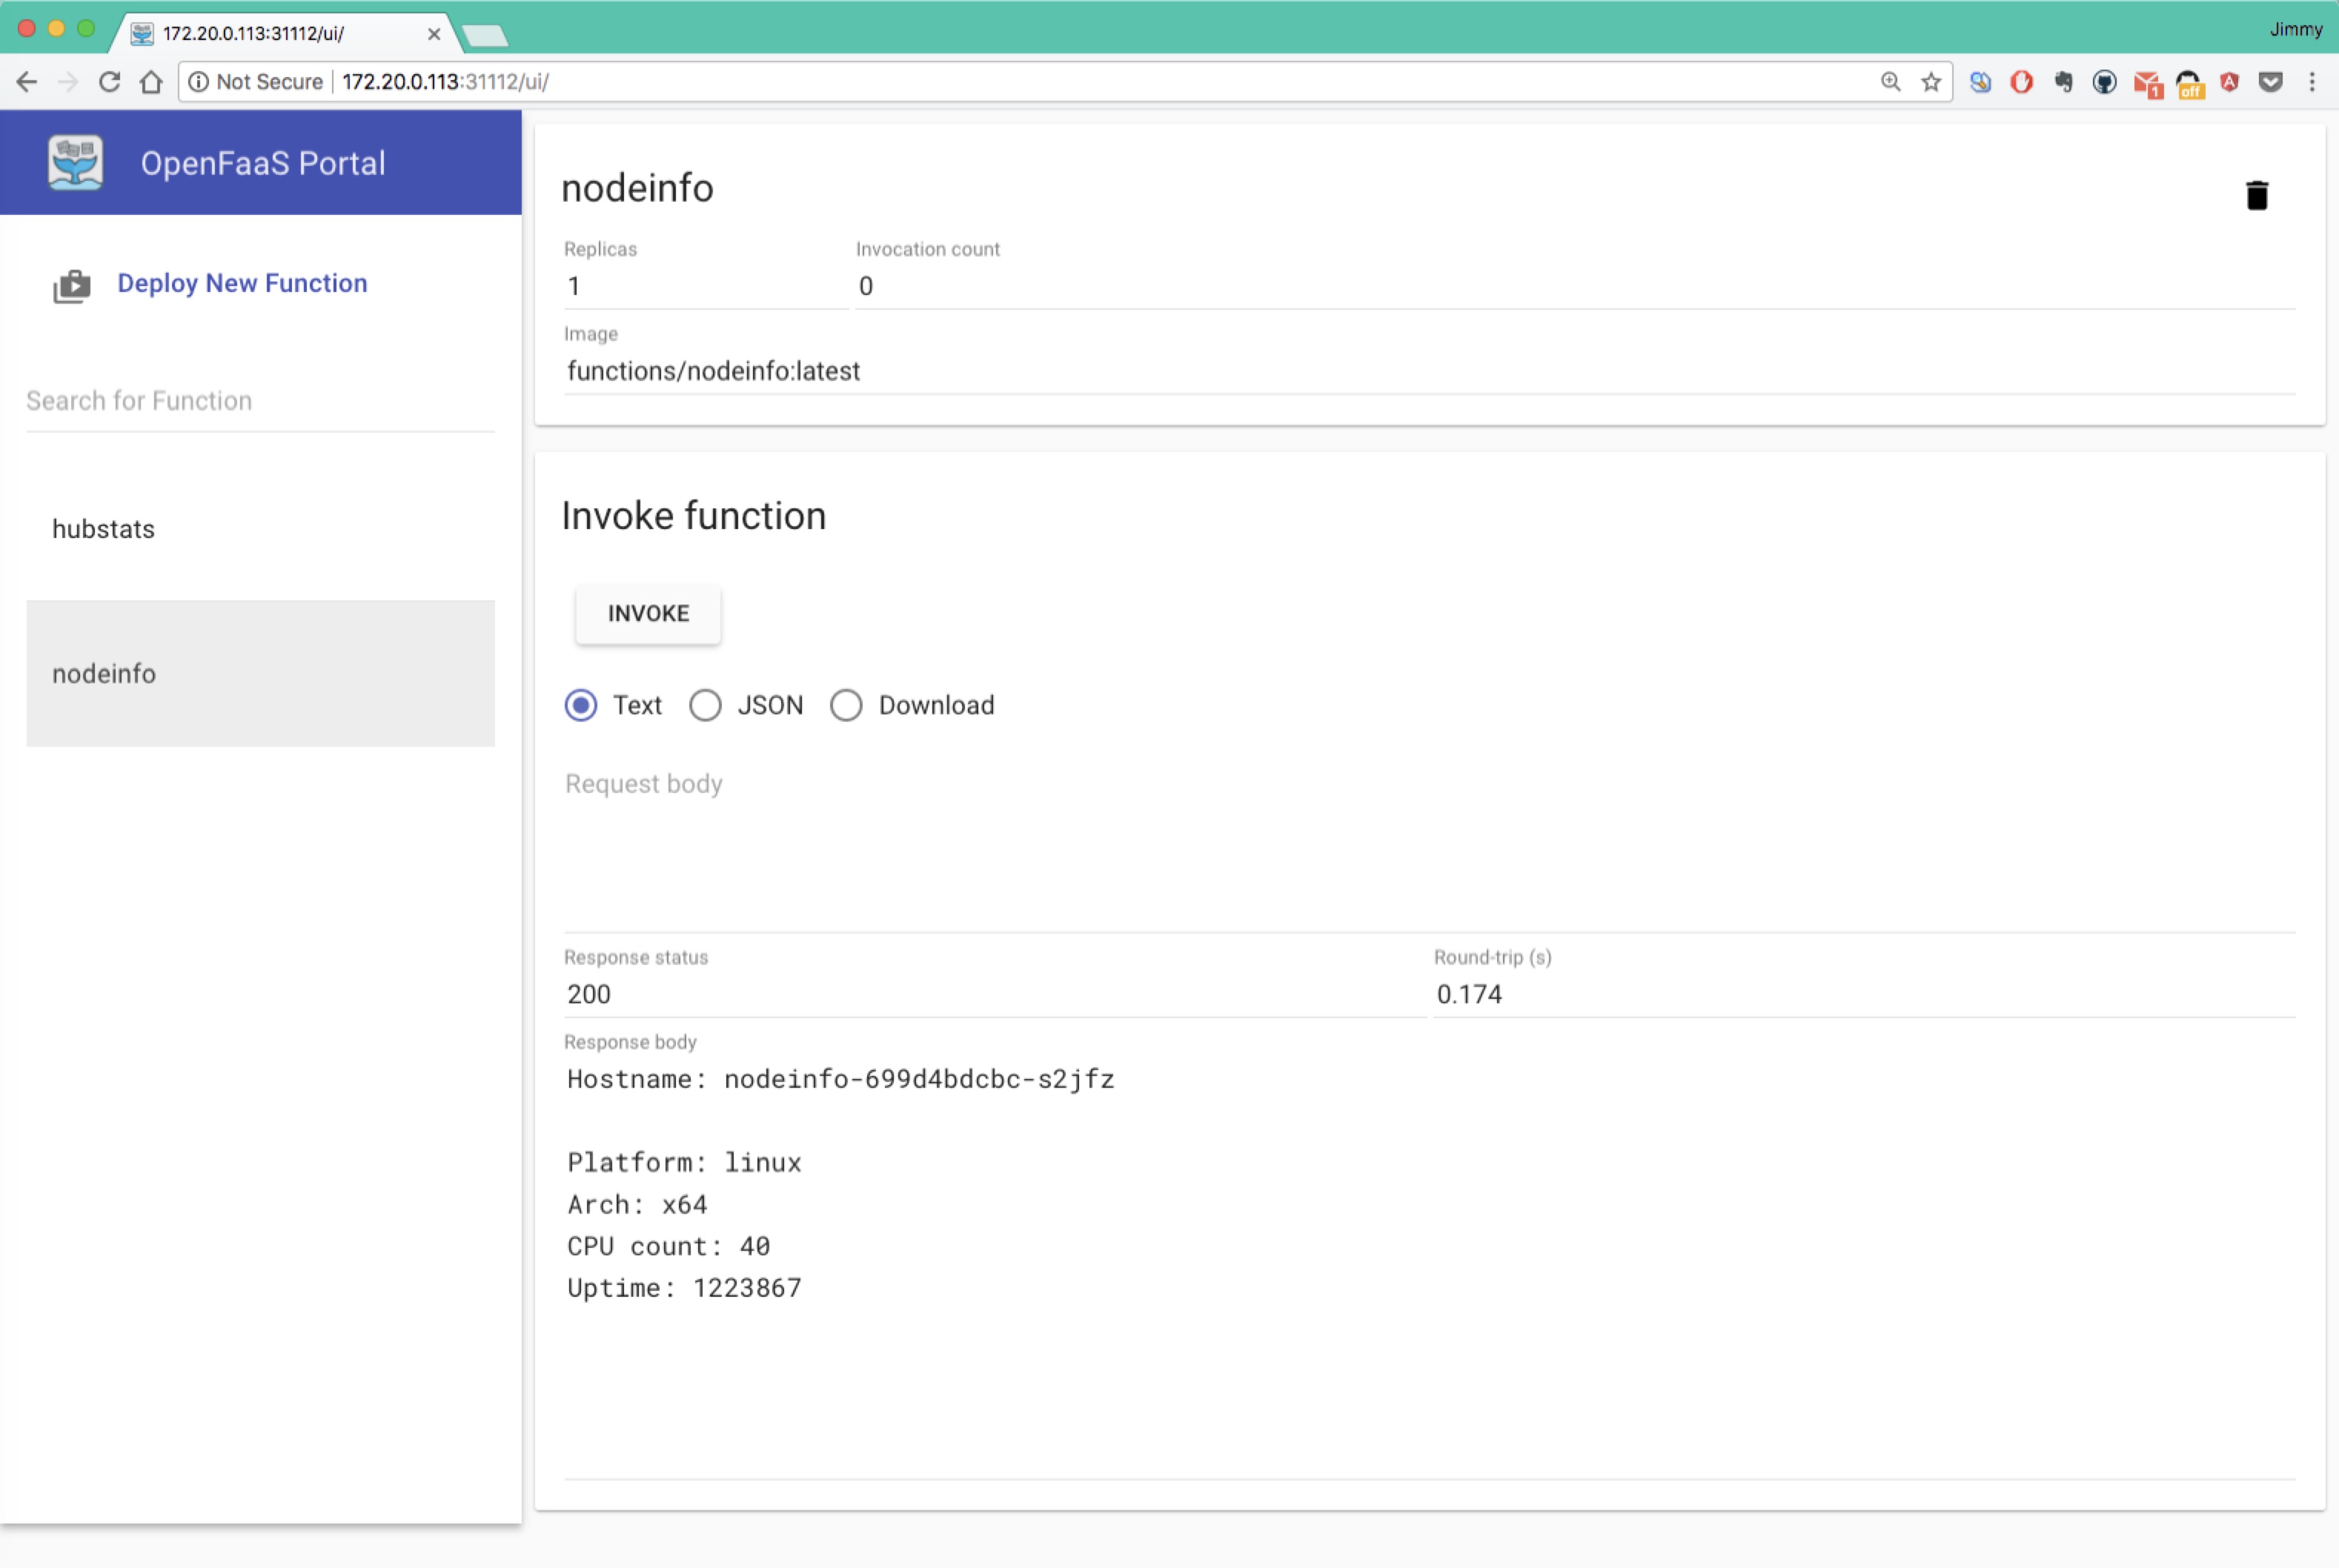Viewport: 2339px width, 1568px height.
Task: Bookmark the page with the star icon
Action: tap(1931, 82)
